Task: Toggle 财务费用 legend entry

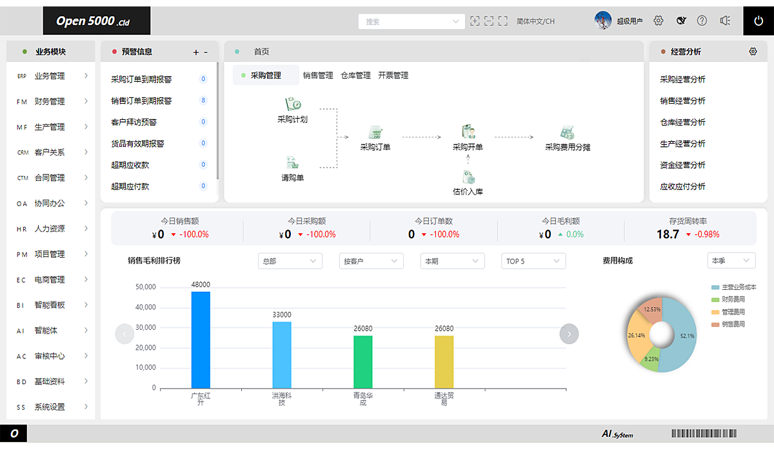Action: [x=728, y=299]
